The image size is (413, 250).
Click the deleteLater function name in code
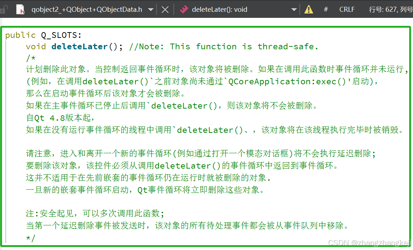pos(80,46)
